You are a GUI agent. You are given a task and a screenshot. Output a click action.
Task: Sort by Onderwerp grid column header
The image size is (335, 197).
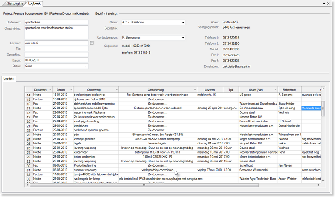point(96,90)
